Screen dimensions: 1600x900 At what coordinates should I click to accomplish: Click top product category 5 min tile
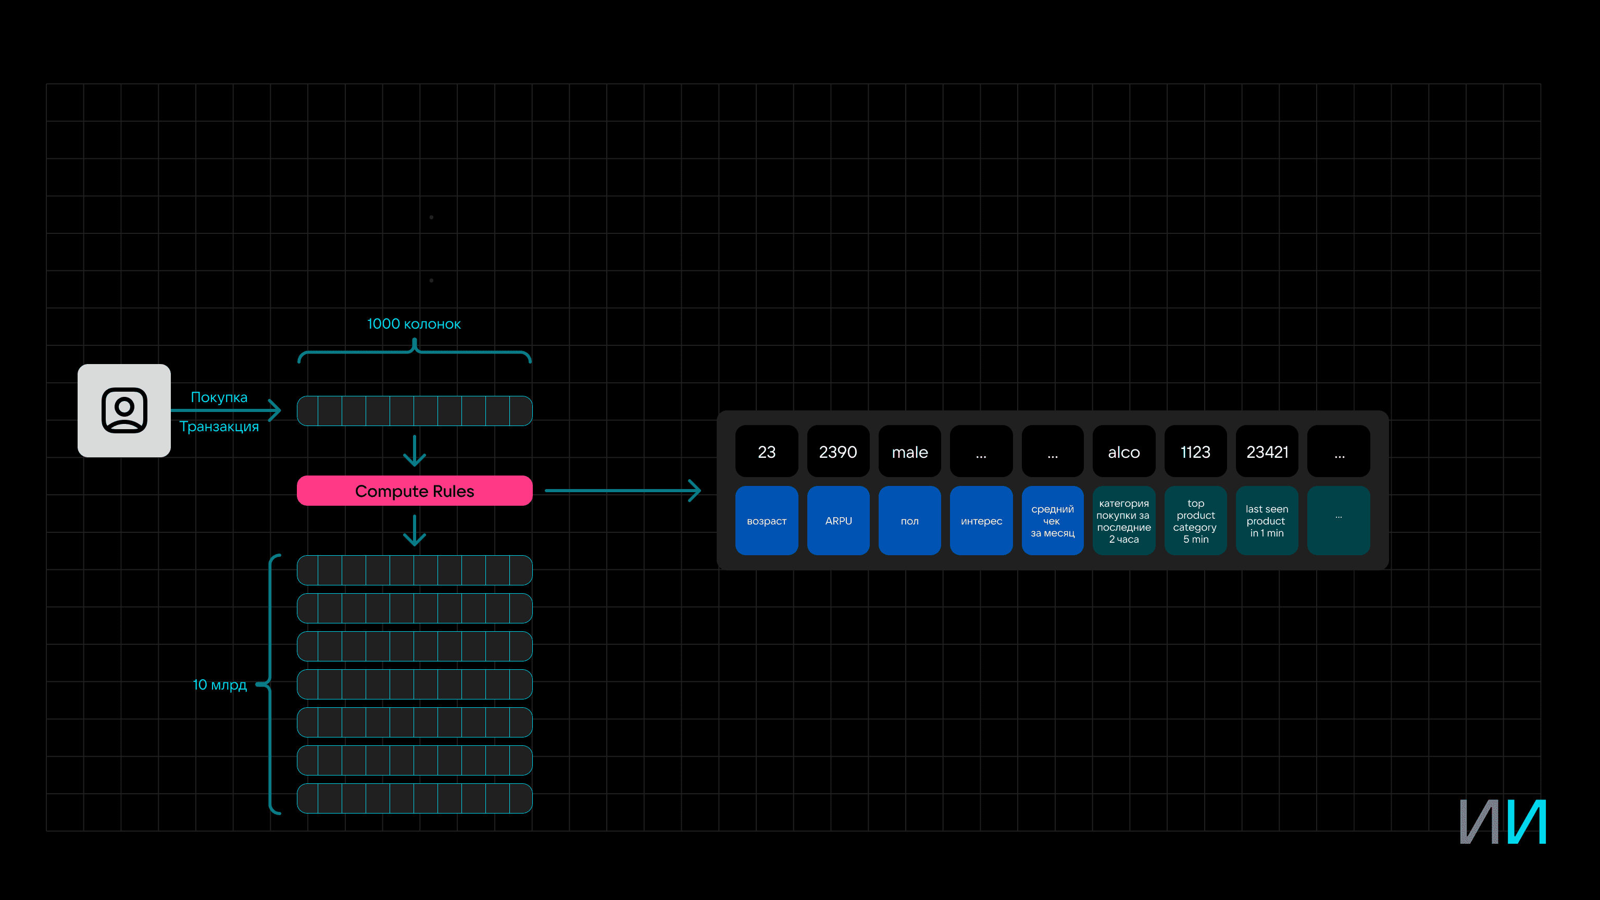click(x=1195, y=520)
